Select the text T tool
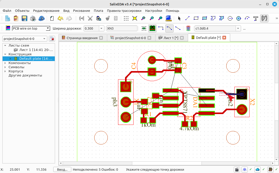Image resolution: width=279 pixels, height=173 pixels. pyautogui.click(x=256, y=18)
